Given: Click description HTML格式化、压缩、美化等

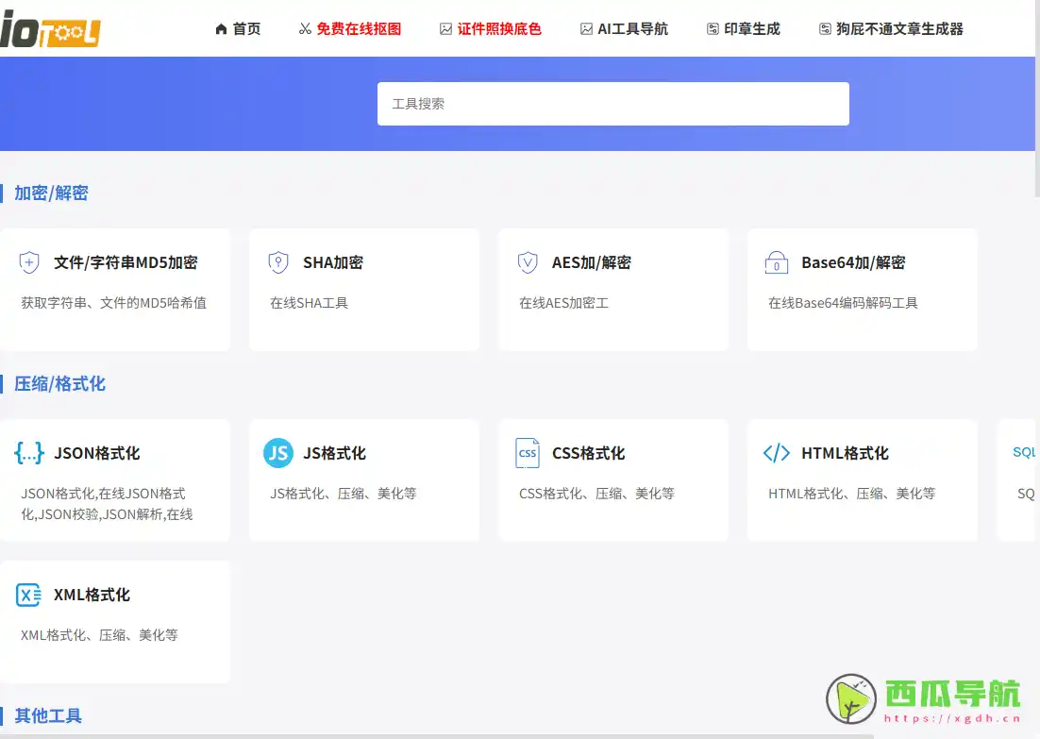Looking at the screenshot, I should pyautogui.click(x=852, y=494).
